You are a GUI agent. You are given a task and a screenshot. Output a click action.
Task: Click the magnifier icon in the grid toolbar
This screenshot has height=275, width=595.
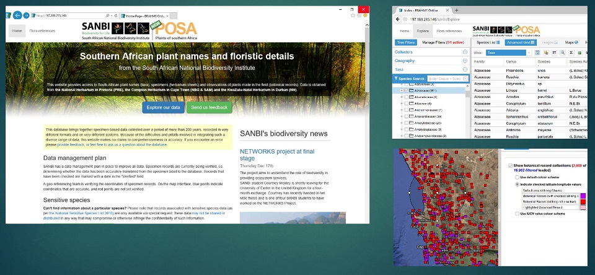tap(562, 53)
